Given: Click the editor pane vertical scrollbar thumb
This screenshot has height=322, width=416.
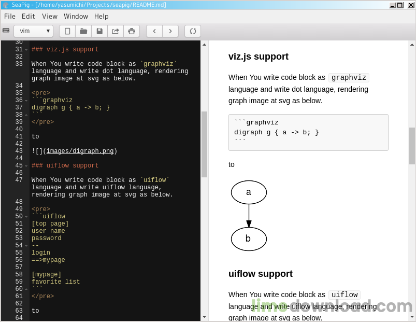Looking at the screenshot, I should click(x=204, y=144).
